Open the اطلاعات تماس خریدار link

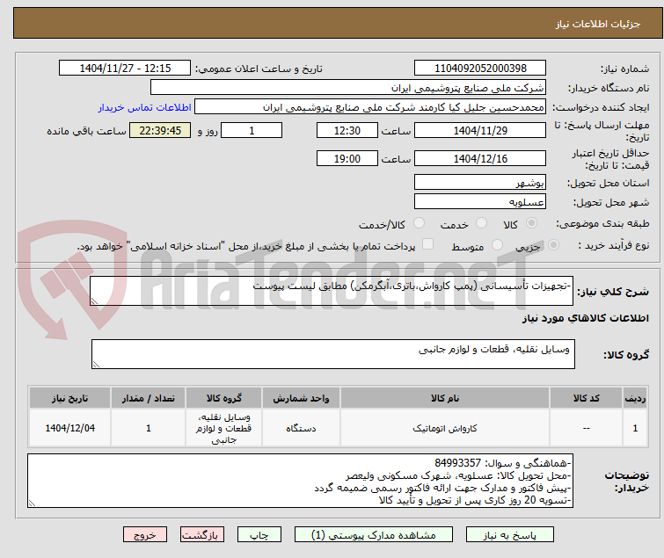pyautogui.click(x=145, y=107)
